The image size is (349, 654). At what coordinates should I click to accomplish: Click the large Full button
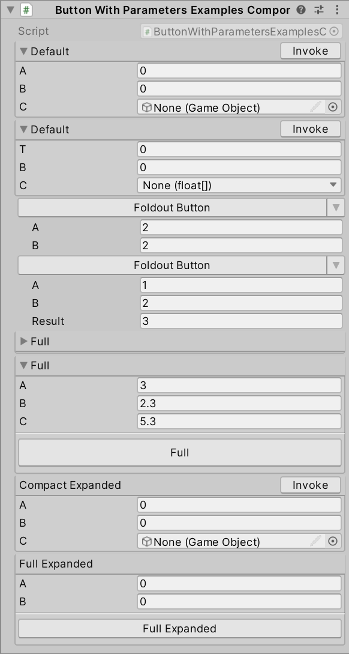(180, 453)
